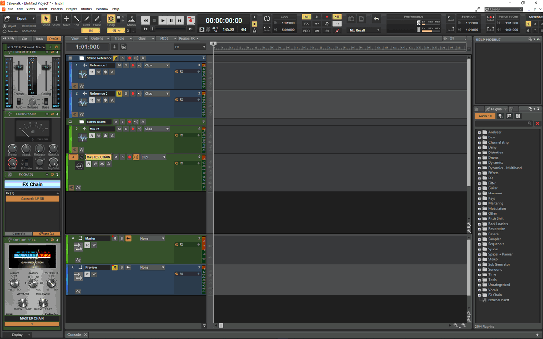Unmute the Reference 2 track
Viewport: 543px width, 339px height.
coord(119,93)
